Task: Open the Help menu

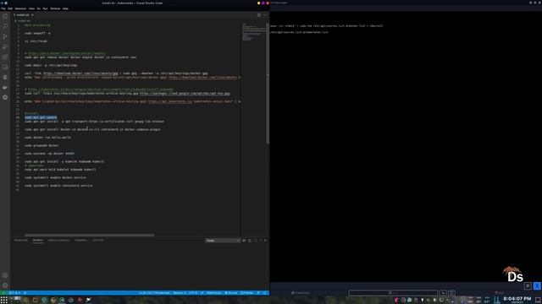Action: tap(65, 8)
